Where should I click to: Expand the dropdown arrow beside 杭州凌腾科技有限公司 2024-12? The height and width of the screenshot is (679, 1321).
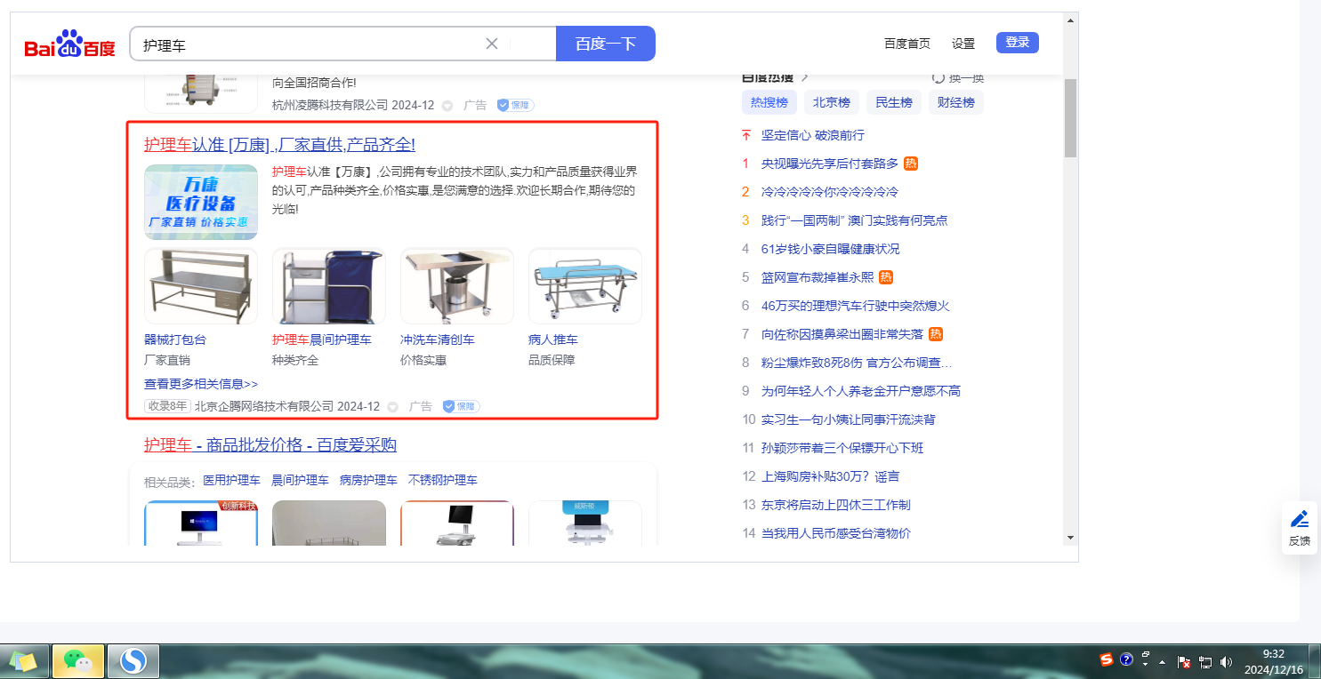click(x=447, y=106)
